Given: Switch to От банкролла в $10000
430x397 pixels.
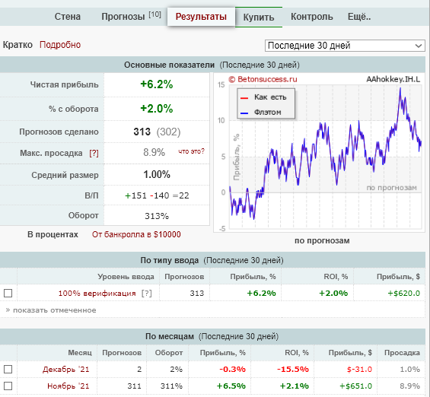Looking at the screenshot, I should (x=136, y=234).
